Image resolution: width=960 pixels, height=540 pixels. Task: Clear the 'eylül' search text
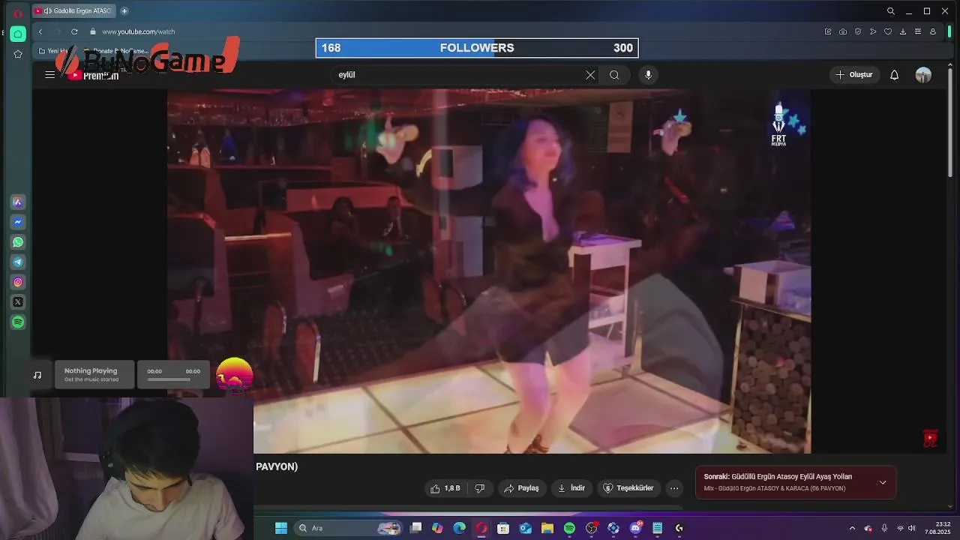click(x=590, y=75)
